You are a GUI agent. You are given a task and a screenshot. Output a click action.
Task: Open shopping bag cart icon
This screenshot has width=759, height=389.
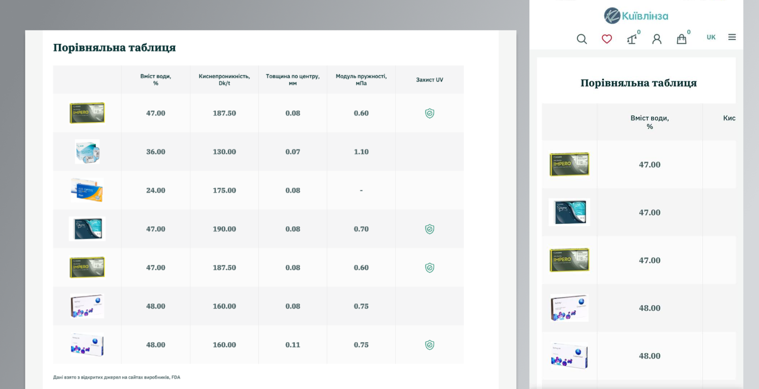(x=682, y=39)
